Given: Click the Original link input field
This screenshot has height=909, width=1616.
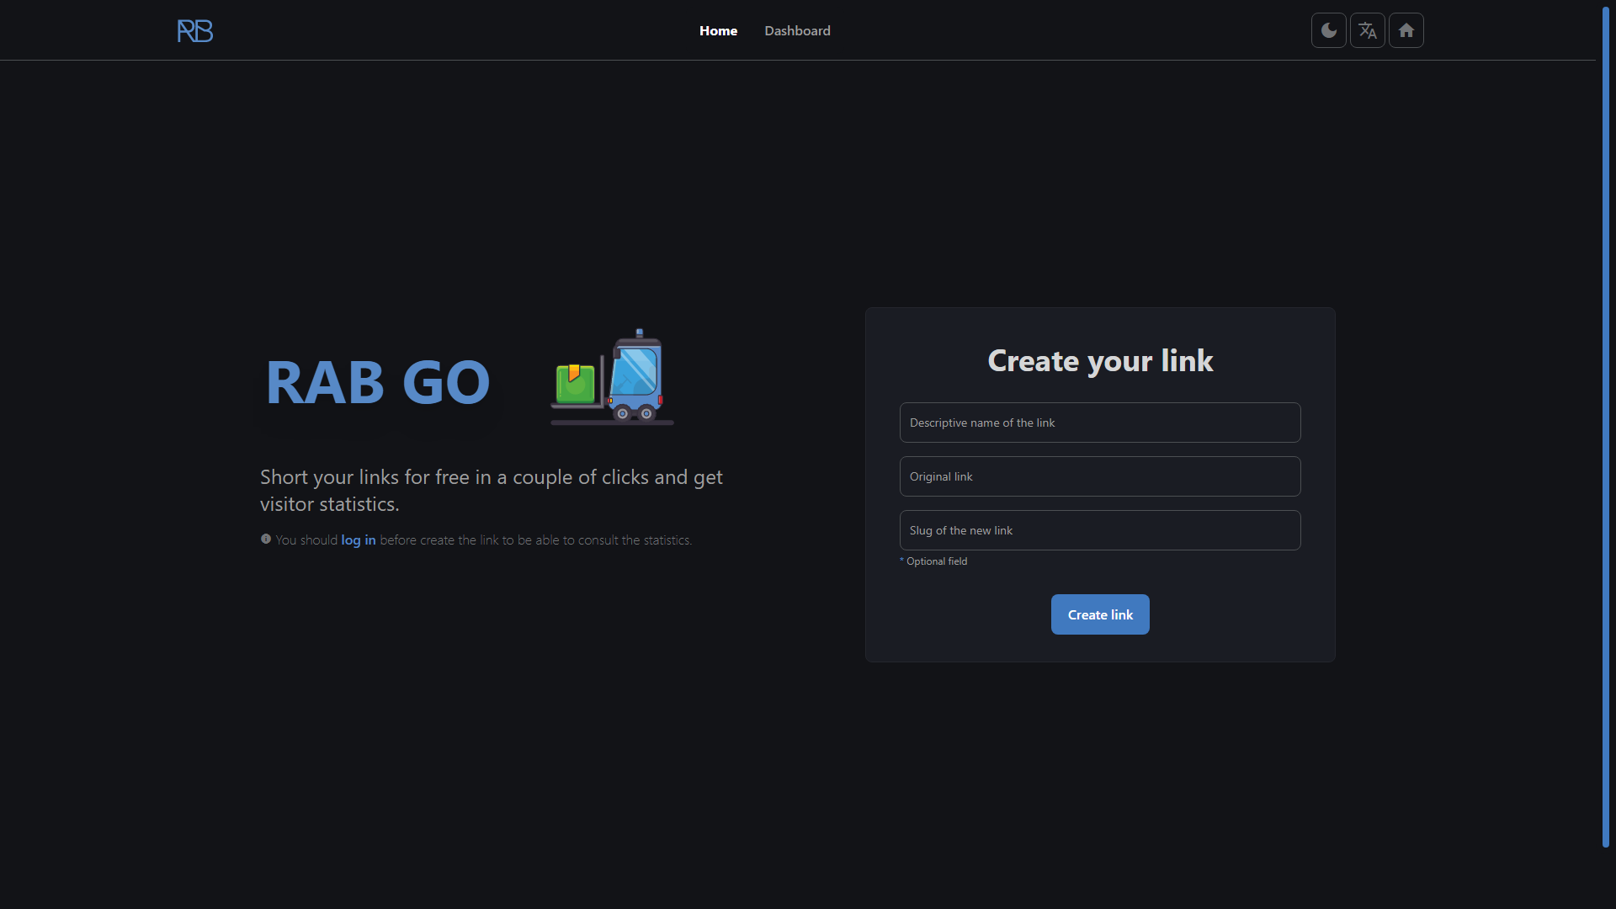Looking at the screenshot, I should tap(1100, 476).
